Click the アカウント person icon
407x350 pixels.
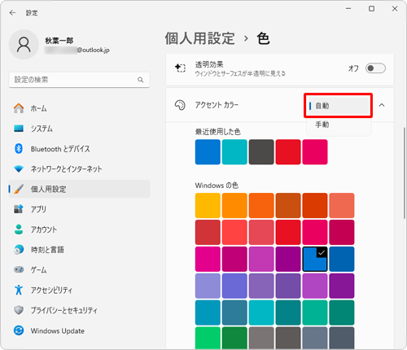click(19, 230)
